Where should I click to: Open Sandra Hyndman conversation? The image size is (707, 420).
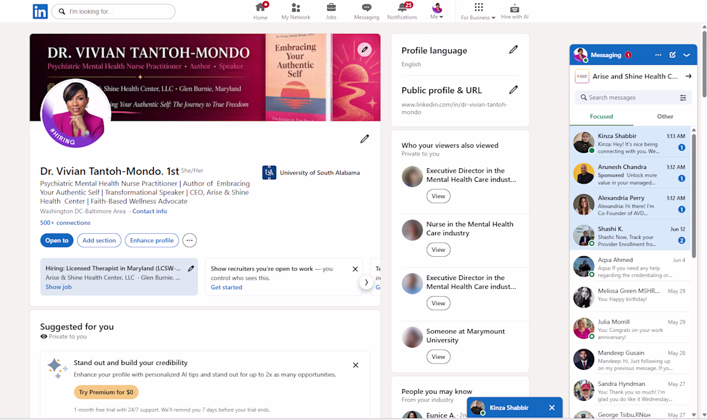point(630,391)
